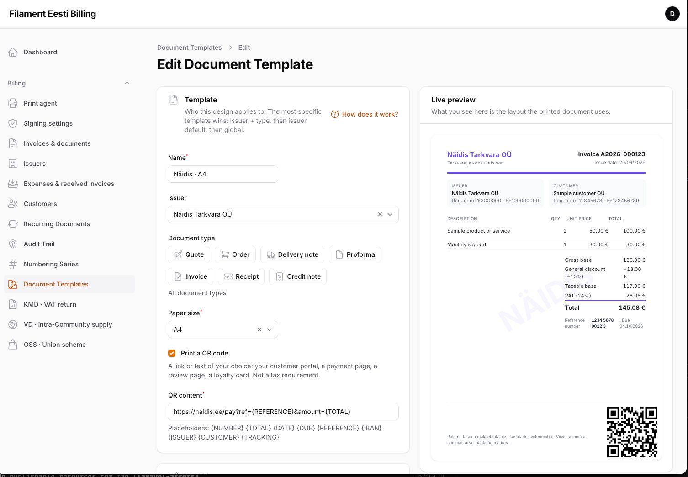
Task: Click the return-arrow icon on Credit note
Action: coord(280,276)
